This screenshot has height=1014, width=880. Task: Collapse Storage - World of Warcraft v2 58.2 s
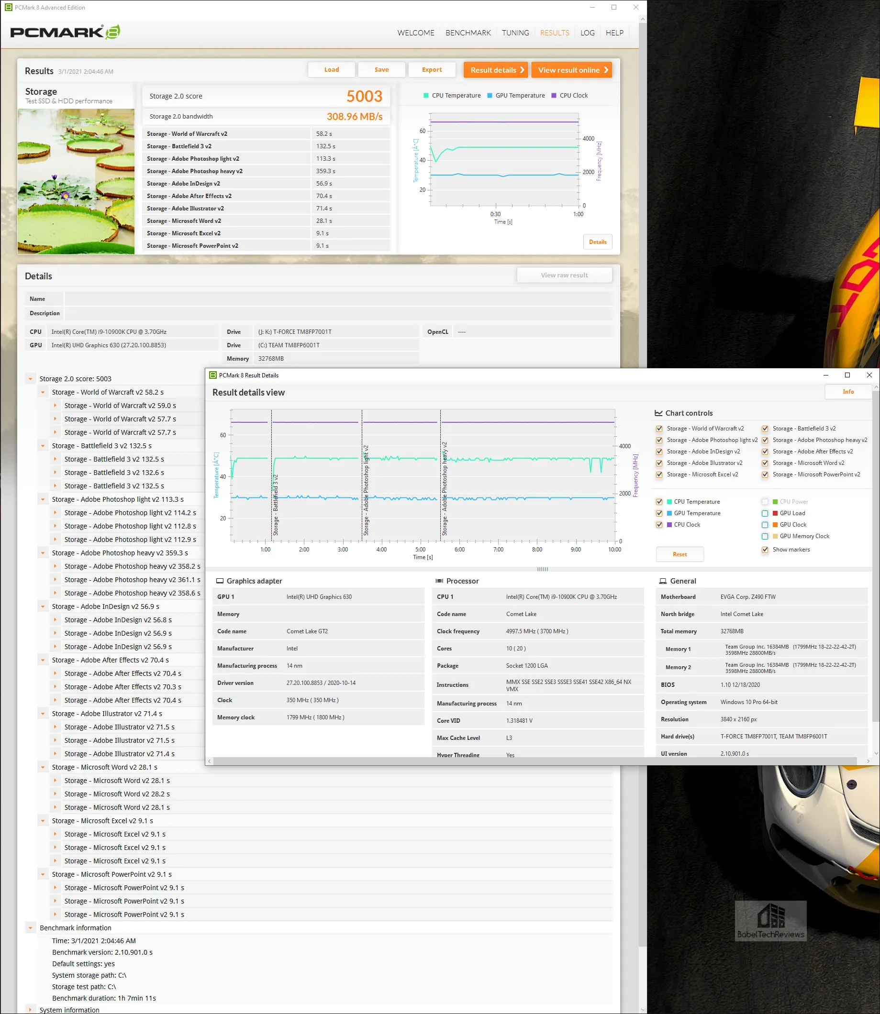(x=43, y=393)
